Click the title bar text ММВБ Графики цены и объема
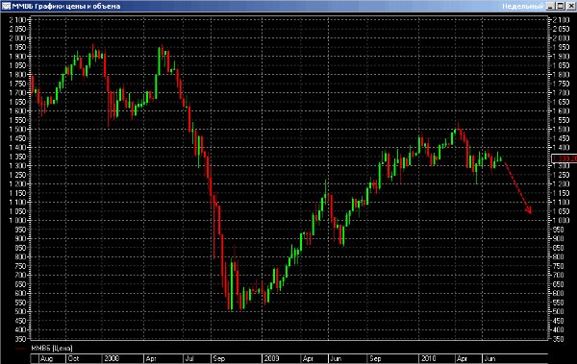This screenshot has width=577, height=364. click(x=66, y=7)
